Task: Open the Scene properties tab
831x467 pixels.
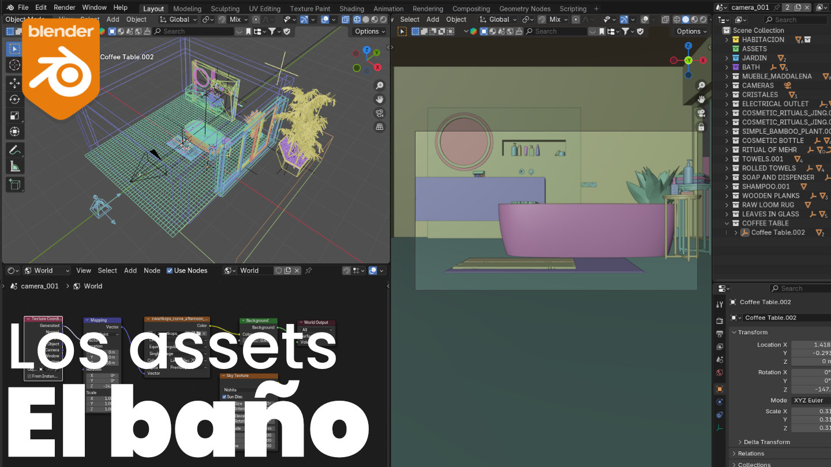Action: pyautogui.click(x=720, y=360)
